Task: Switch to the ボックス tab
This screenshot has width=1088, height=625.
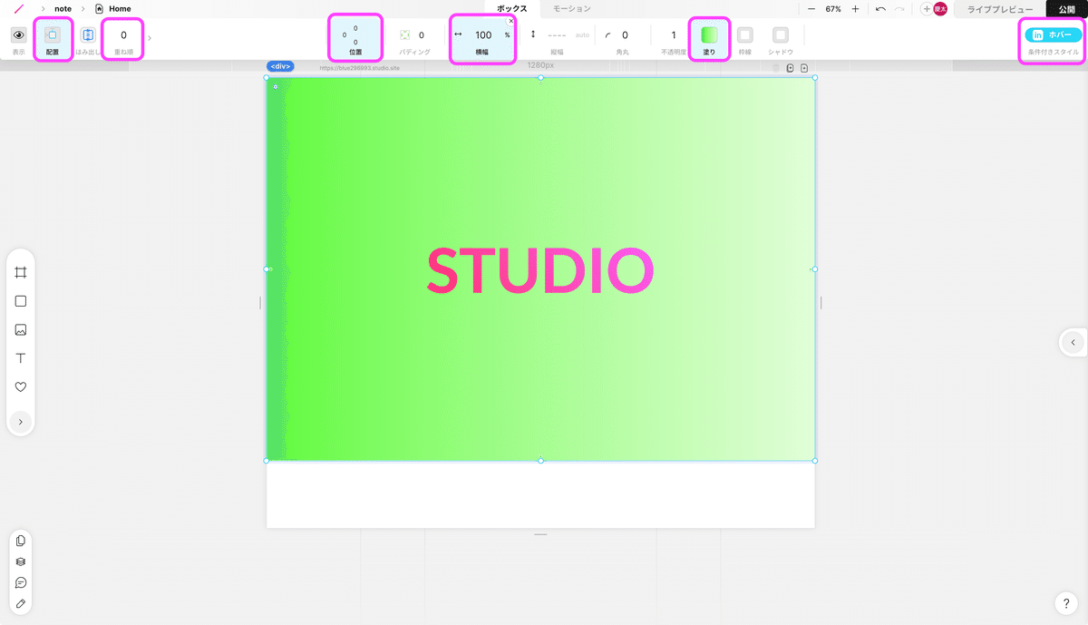Action: tap(511, 9)
